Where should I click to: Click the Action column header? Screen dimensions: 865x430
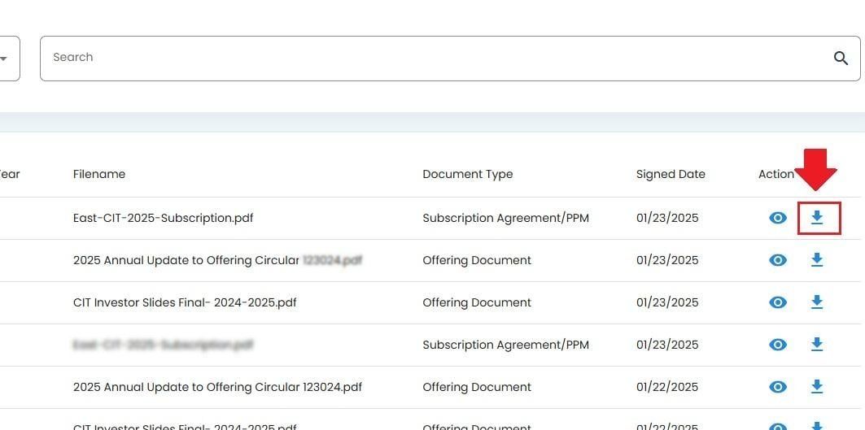click(x=775, y=174)
